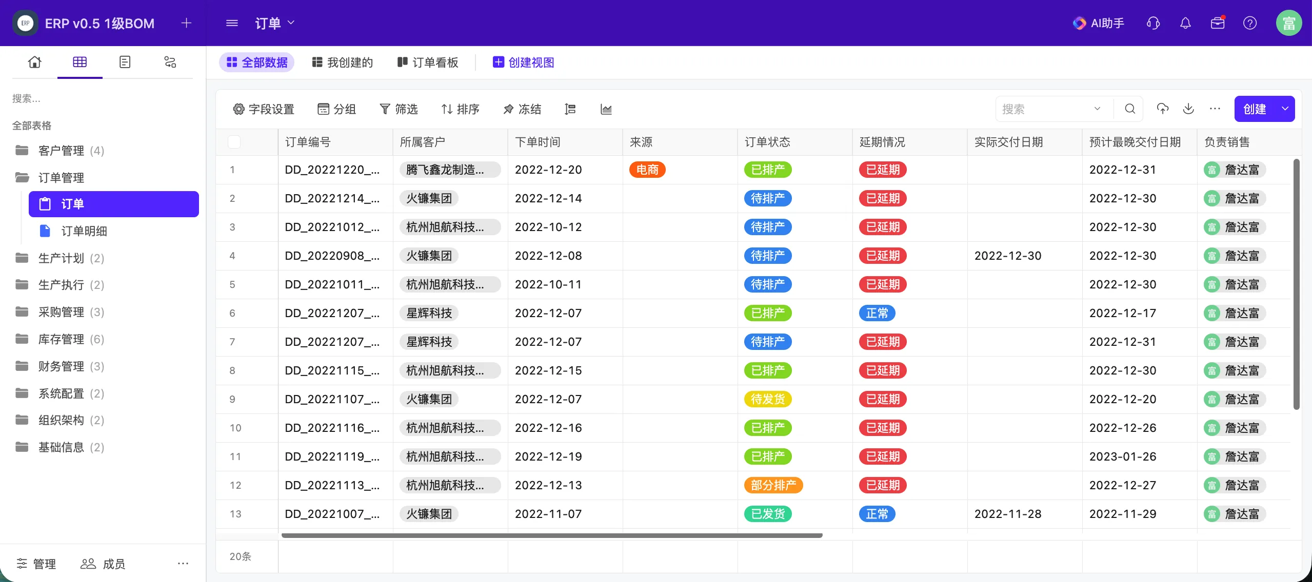Click the help question mark icon
1312x582 pixels.
(x=1250, y=23)
